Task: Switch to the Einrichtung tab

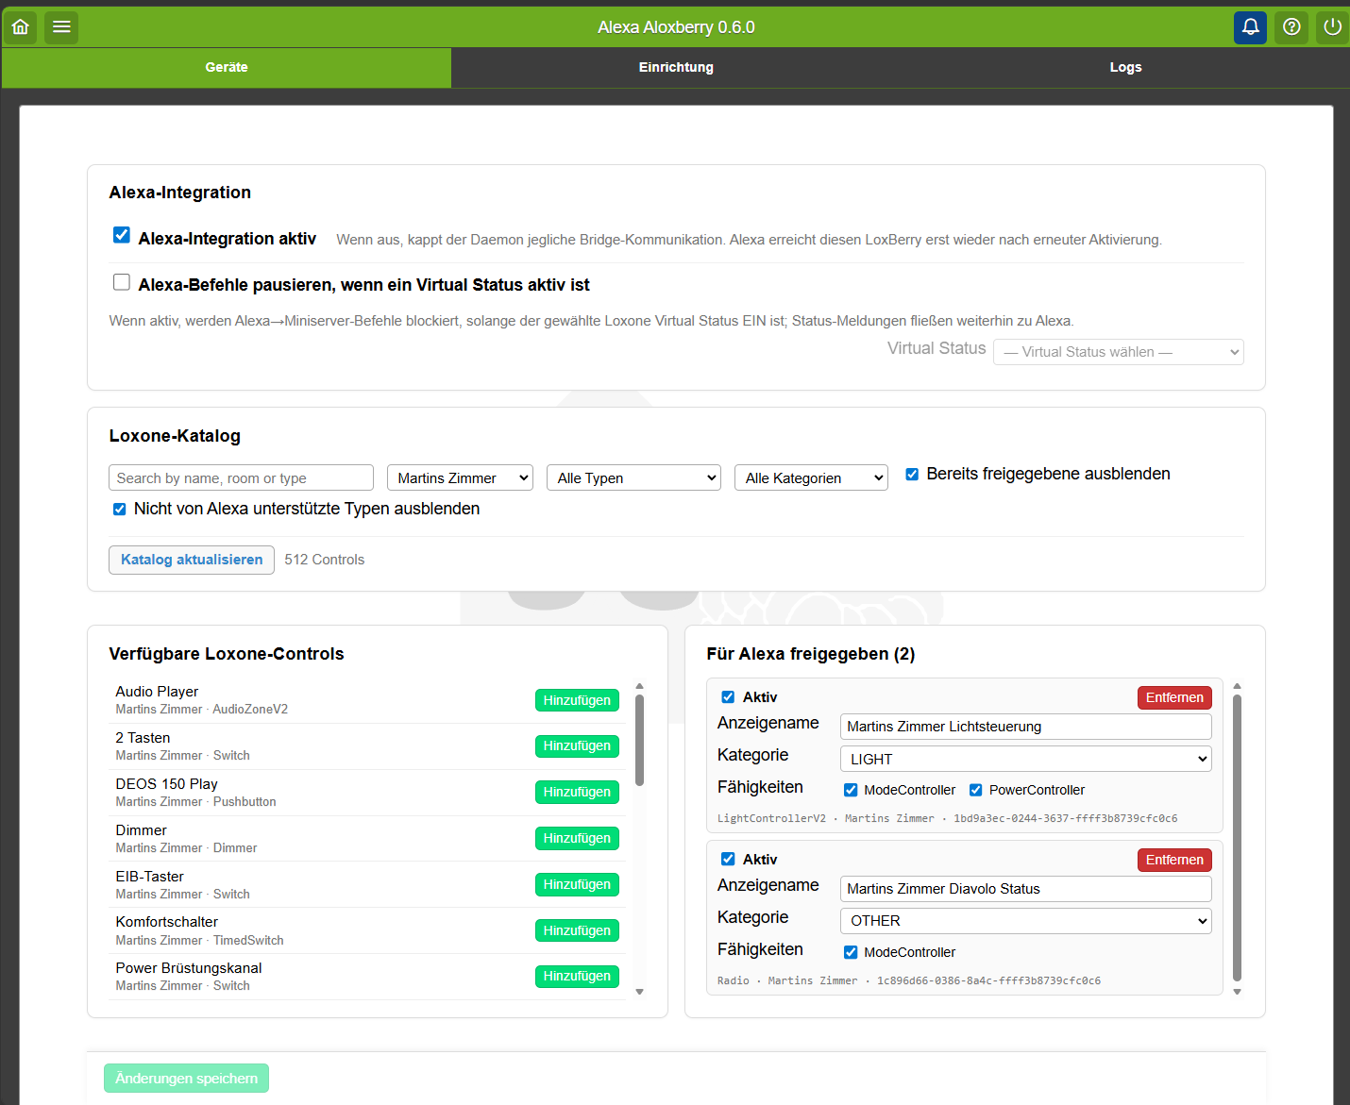Action: [x=676, y=68]
